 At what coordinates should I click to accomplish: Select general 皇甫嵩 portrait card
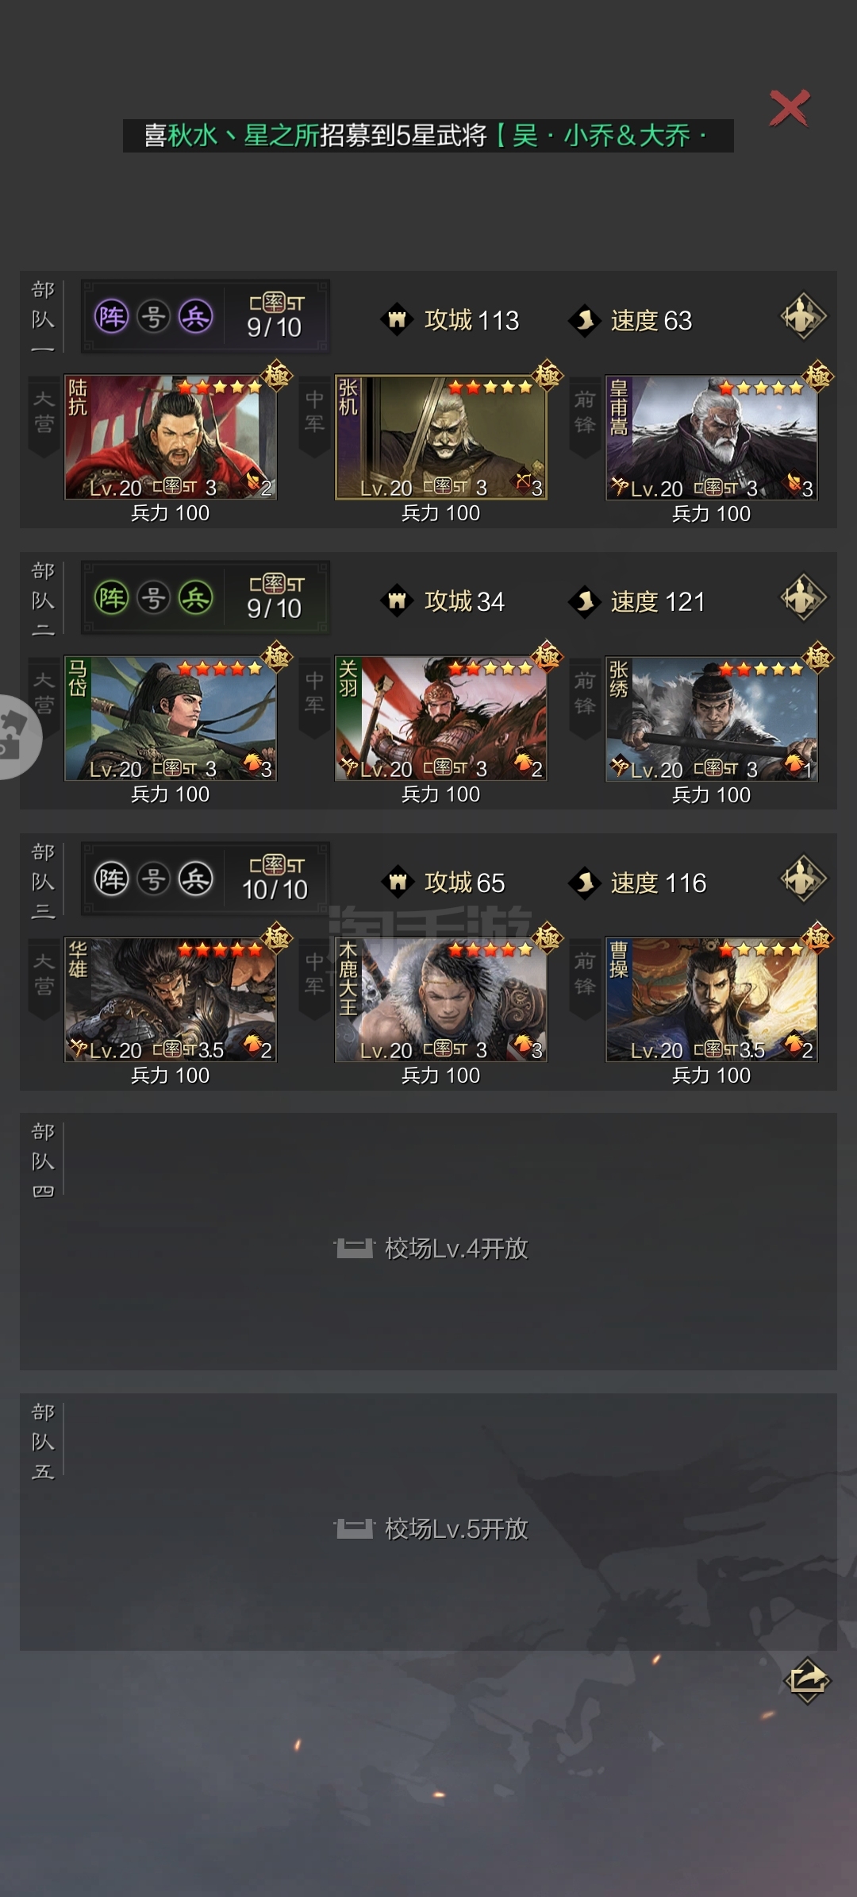coord(712,437)
